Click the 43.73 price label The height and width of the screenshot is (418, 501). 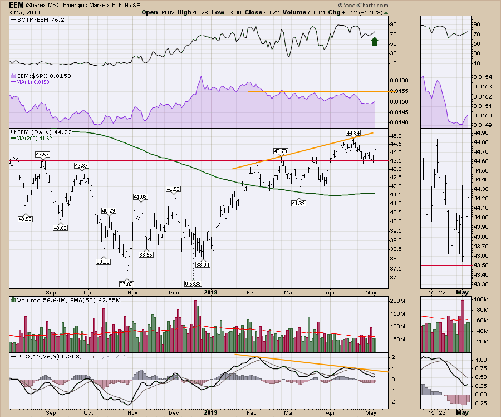tap(281, 151)
